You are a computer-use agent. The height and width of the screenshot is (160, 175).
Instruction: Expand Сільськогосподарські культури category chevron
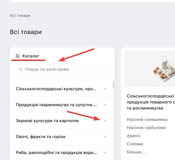pos(105,89)
